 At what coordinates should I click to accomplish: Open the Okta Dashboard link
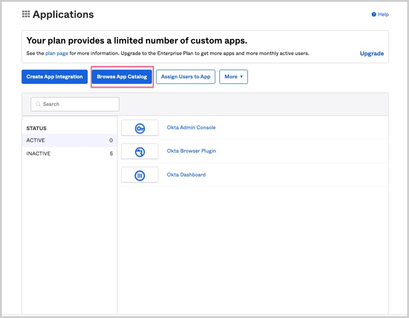point(186,175)
